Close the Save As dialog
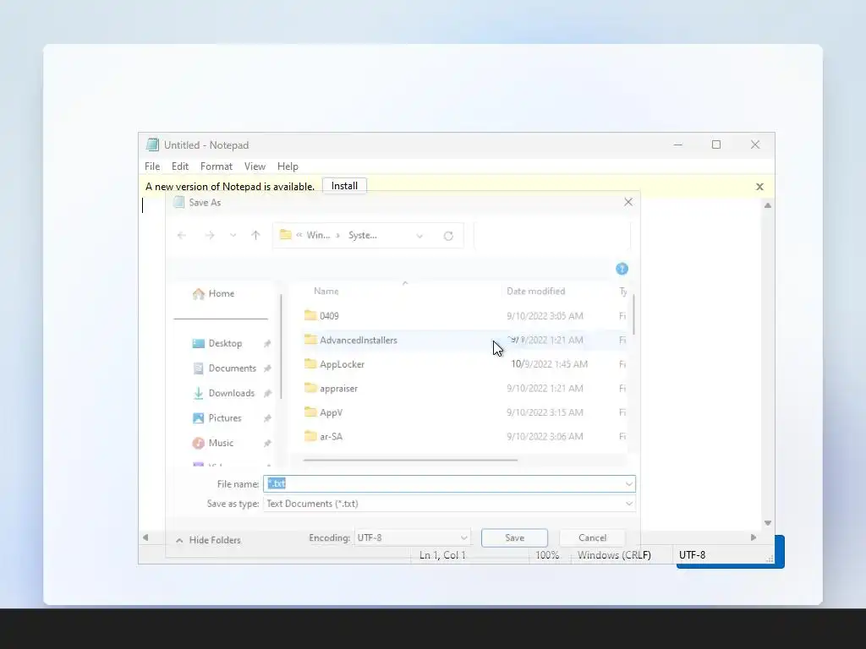866x649 pixels. [x=628, y=202]
